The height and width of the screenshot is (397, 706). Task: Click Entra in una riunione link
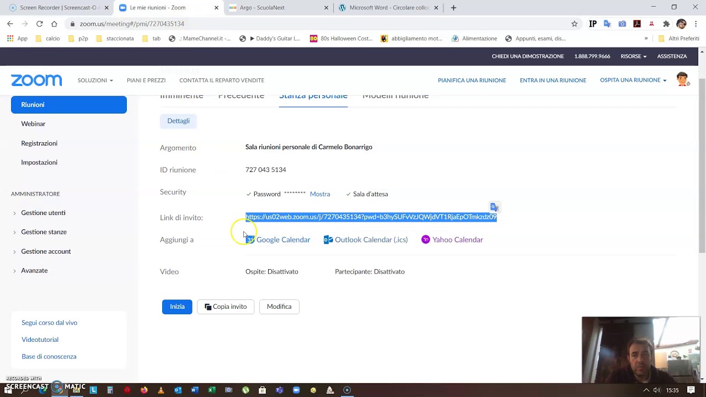tap(553, 81)
